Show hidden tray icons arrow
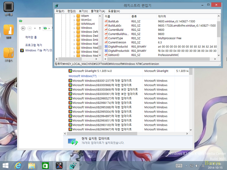The width and height of the screenshot is (227, 170). pyautogui.click(x=186, y=166)
